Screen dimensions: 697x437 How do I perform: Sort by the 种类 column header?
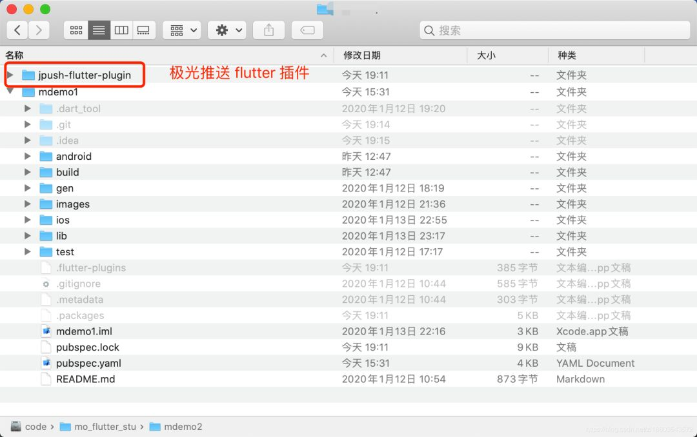pos(567,55)
